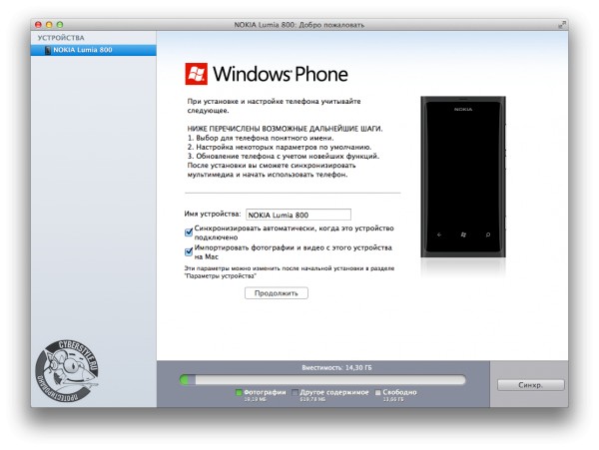The width and height of the screenshot is (599, 450).
Task: Click the step 1 line about phone name
Action: [x=261, y=138]
